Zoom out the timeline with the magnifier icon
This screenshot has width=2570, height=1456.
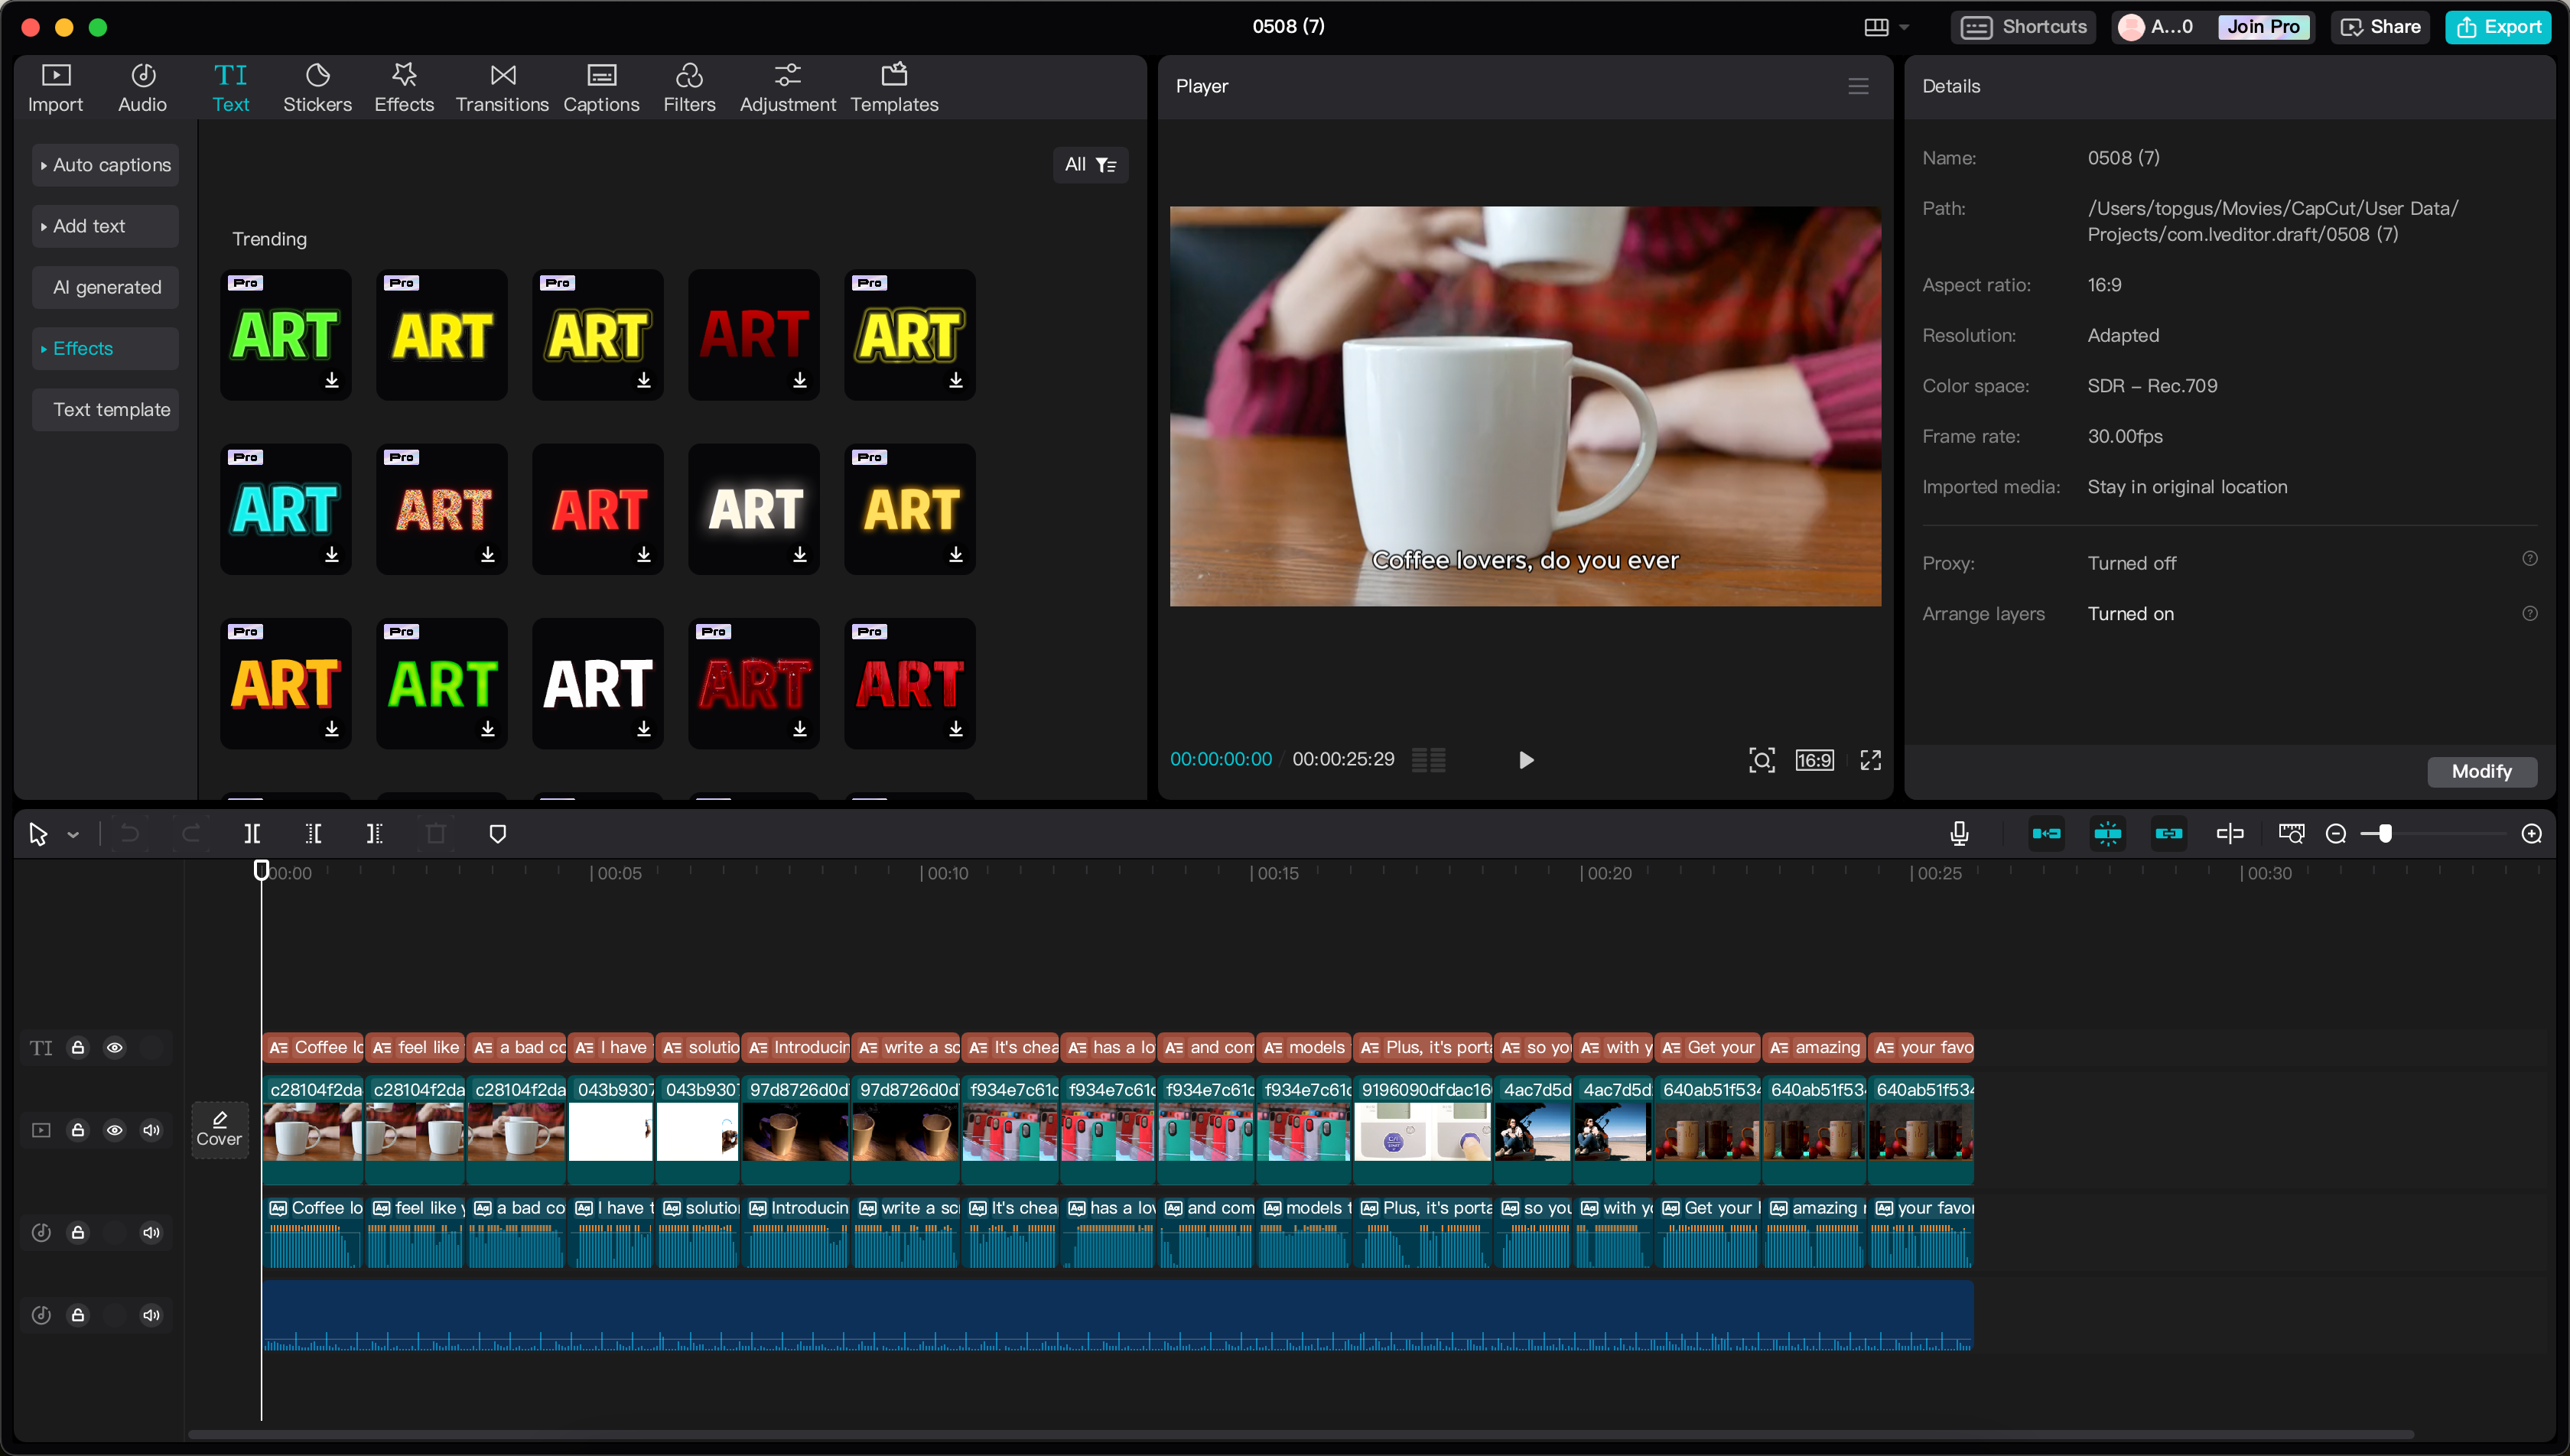tap(2337, 833)
